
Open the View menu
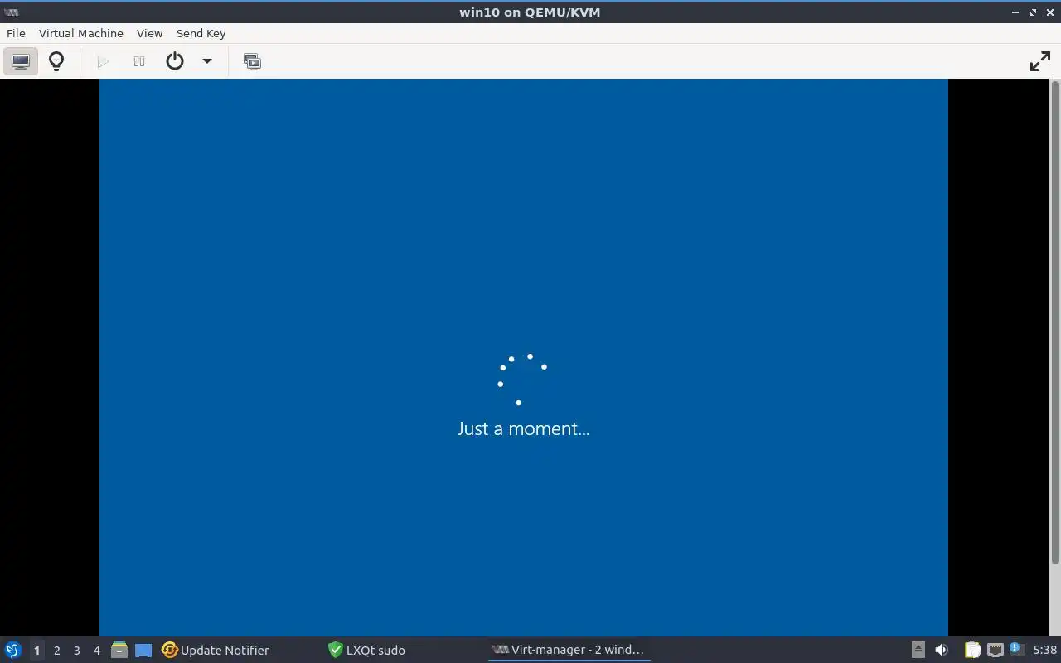point(149,33)
